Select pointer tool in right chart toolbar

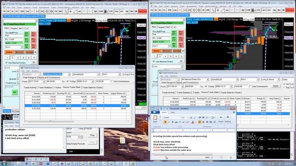[213, 10]
